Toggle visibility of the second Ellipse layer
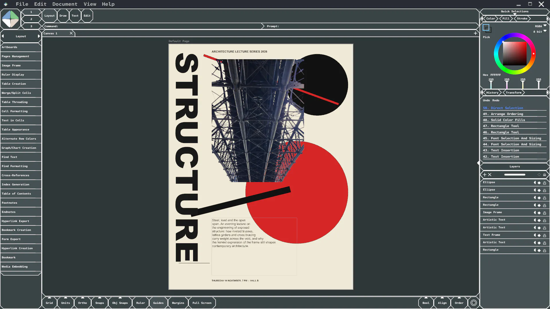The image size is (550, 309). tap(539, 190)
